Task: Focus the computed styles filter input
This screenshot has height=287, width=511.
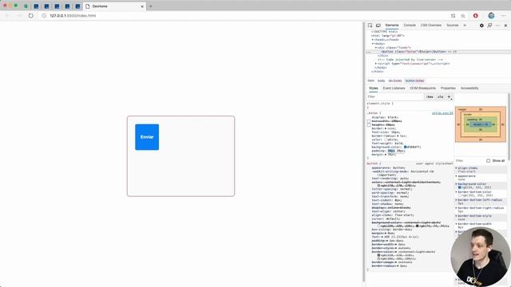Action: [469, 161]
